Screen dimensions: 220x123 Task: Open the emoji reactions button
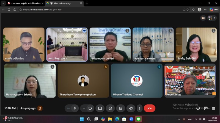(x=110, y=108)
